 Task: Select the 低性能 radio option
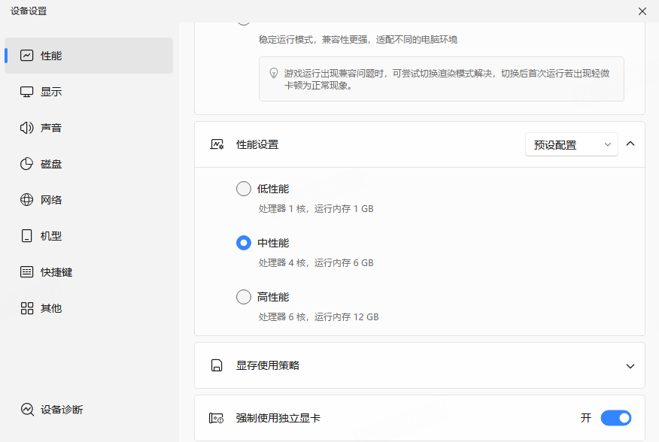[244, 189]
